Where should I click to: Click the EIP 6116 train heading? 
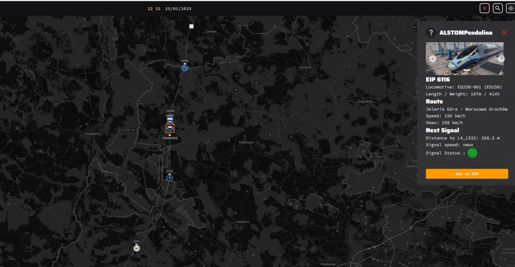(438, 80)
